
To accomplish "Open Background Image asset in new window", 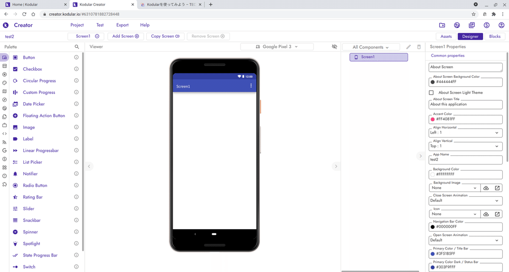I will coord(497,188).
